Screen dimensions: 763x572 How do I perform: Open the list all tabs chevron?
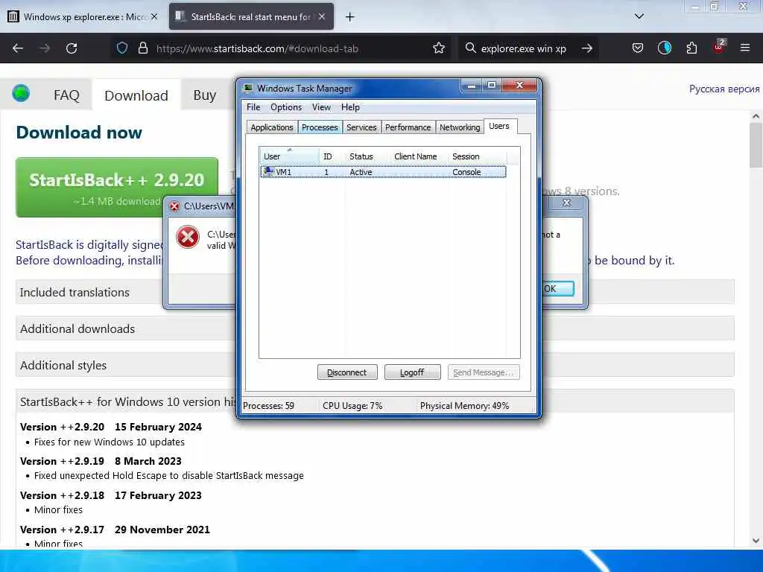[639, 16]
